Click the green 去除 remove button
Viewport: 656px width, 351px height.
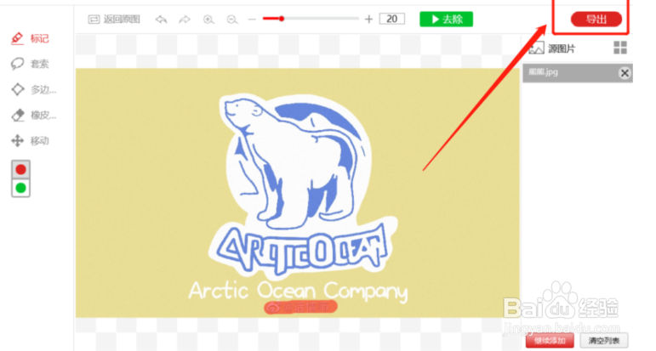(447, 20)
